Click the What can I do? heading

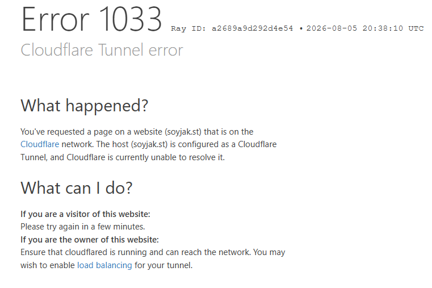tap(77, 188)
